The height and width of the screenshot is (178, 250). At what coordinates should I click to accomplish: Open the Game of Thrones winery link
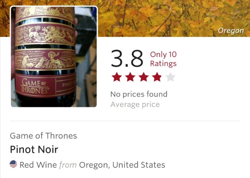[x=43, y=136]
